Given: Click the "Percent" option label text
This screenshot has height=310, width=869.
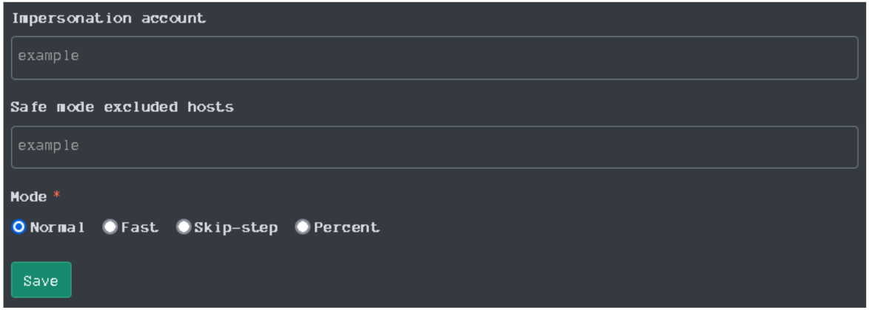Looking at the screenshot, I should [x=346, y=227].
